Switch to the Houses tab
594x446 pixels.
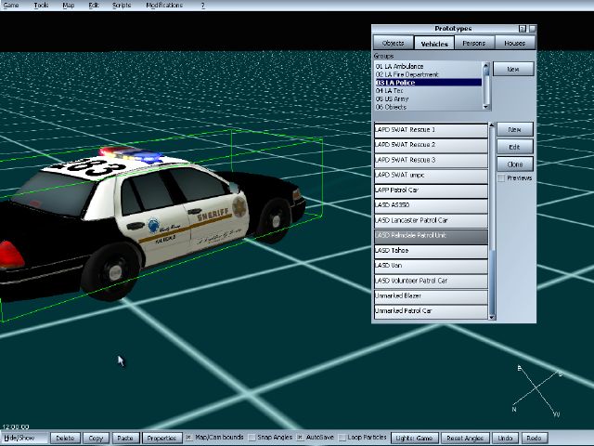point(514,43)
